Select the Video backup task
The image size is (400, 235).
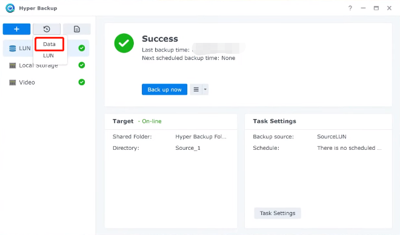(x=46, y=82)
